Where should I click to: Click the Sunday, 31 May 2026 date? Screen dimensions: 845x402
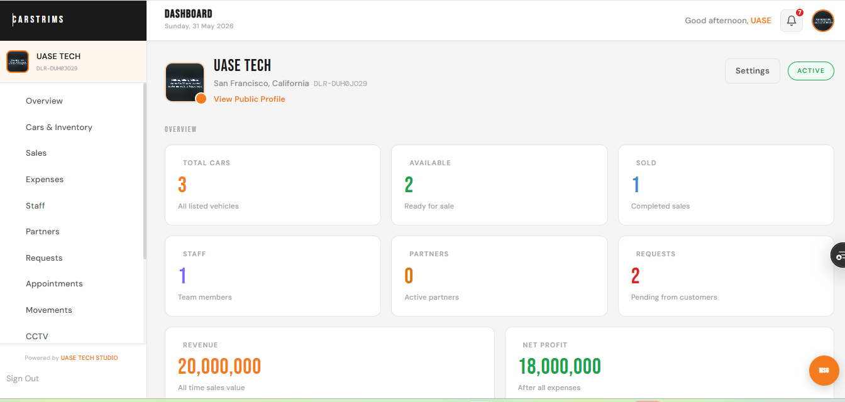(199, 26)
